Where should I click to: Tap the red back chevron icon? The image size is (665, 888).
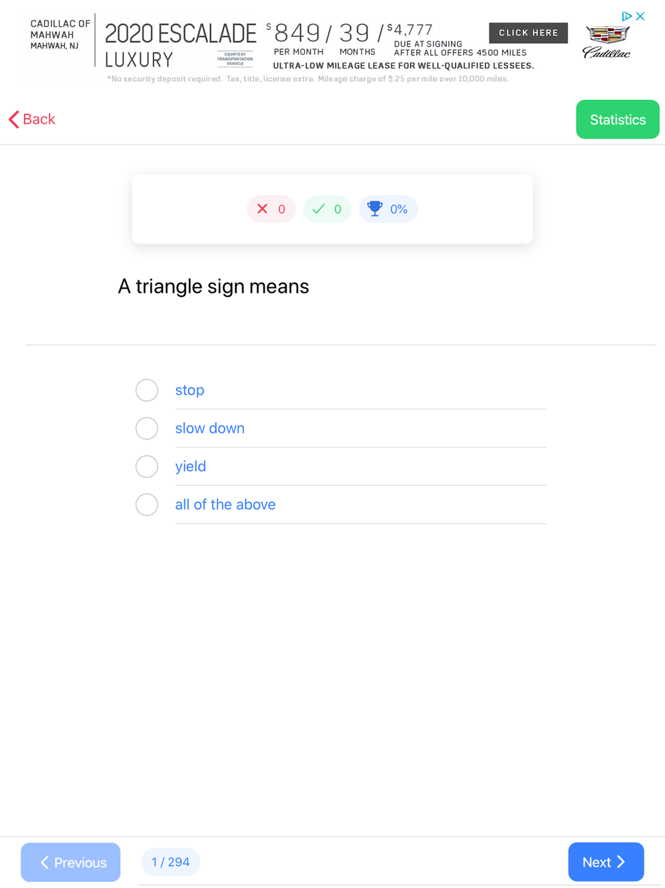tap(14, 120)
